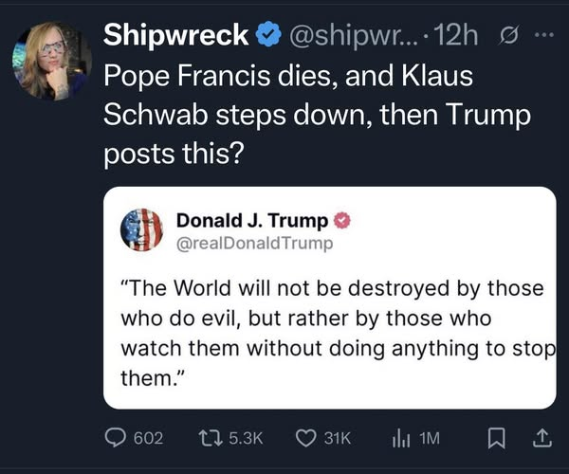Click the Shipwreck display name

pos(175,35)
